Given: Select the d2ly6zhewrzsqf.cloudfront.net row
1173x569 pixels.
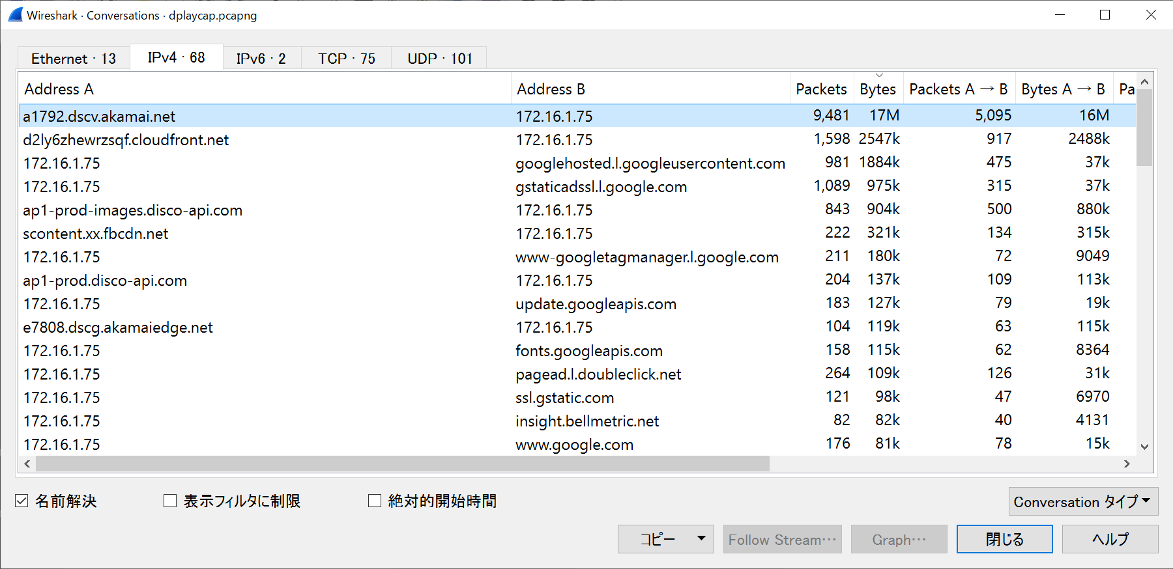Looking at the screenshot, I should pyautogui.click(x=577, y=139).
